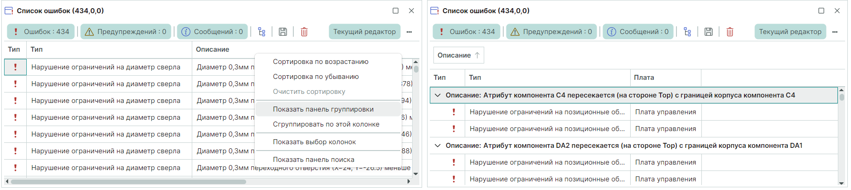Click trash delete icon in right window

[730, 32]
